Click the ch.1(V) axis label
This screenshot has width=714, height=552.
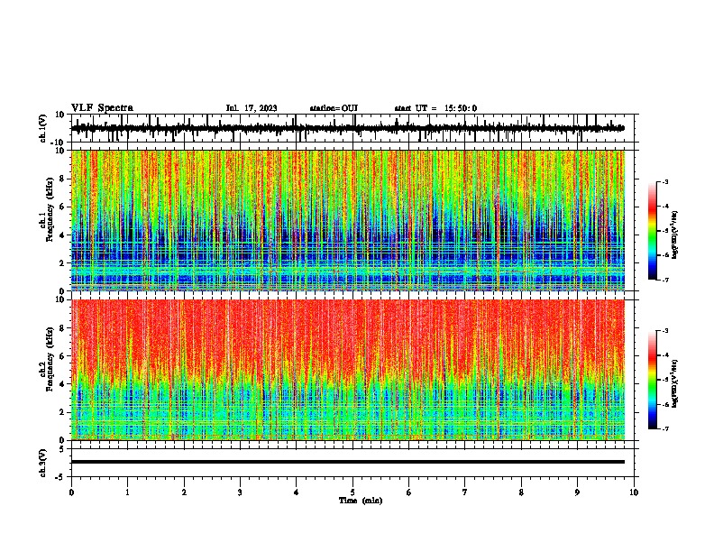[x=43, y=128]
